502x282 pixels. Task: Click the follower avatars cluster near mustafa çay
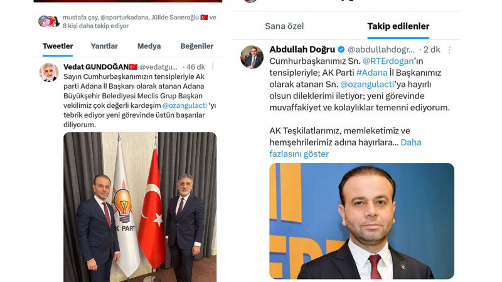[x=49, y=21]
